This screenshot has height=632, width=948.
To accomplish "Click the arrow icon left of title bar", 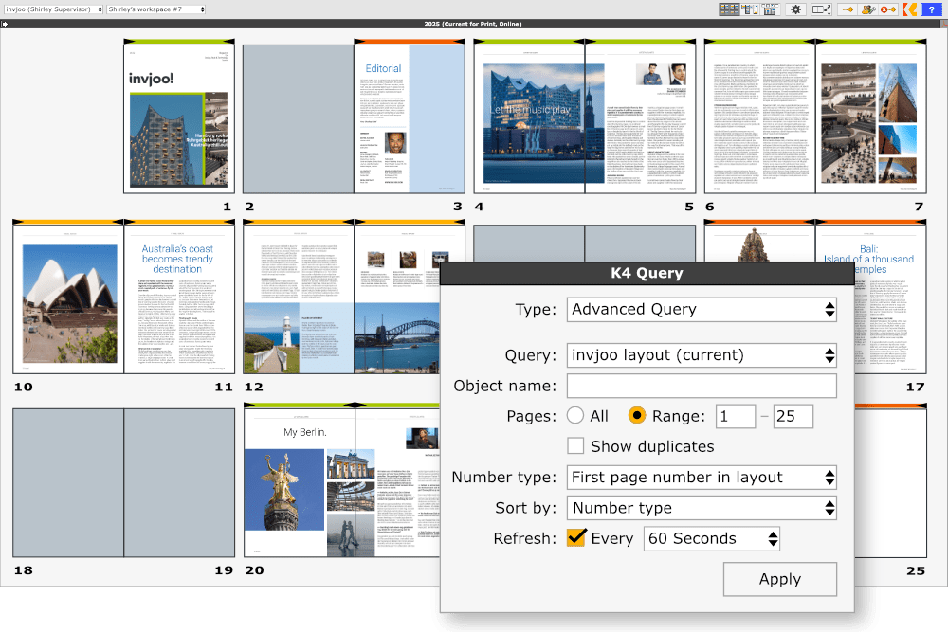I will [6, 24].
